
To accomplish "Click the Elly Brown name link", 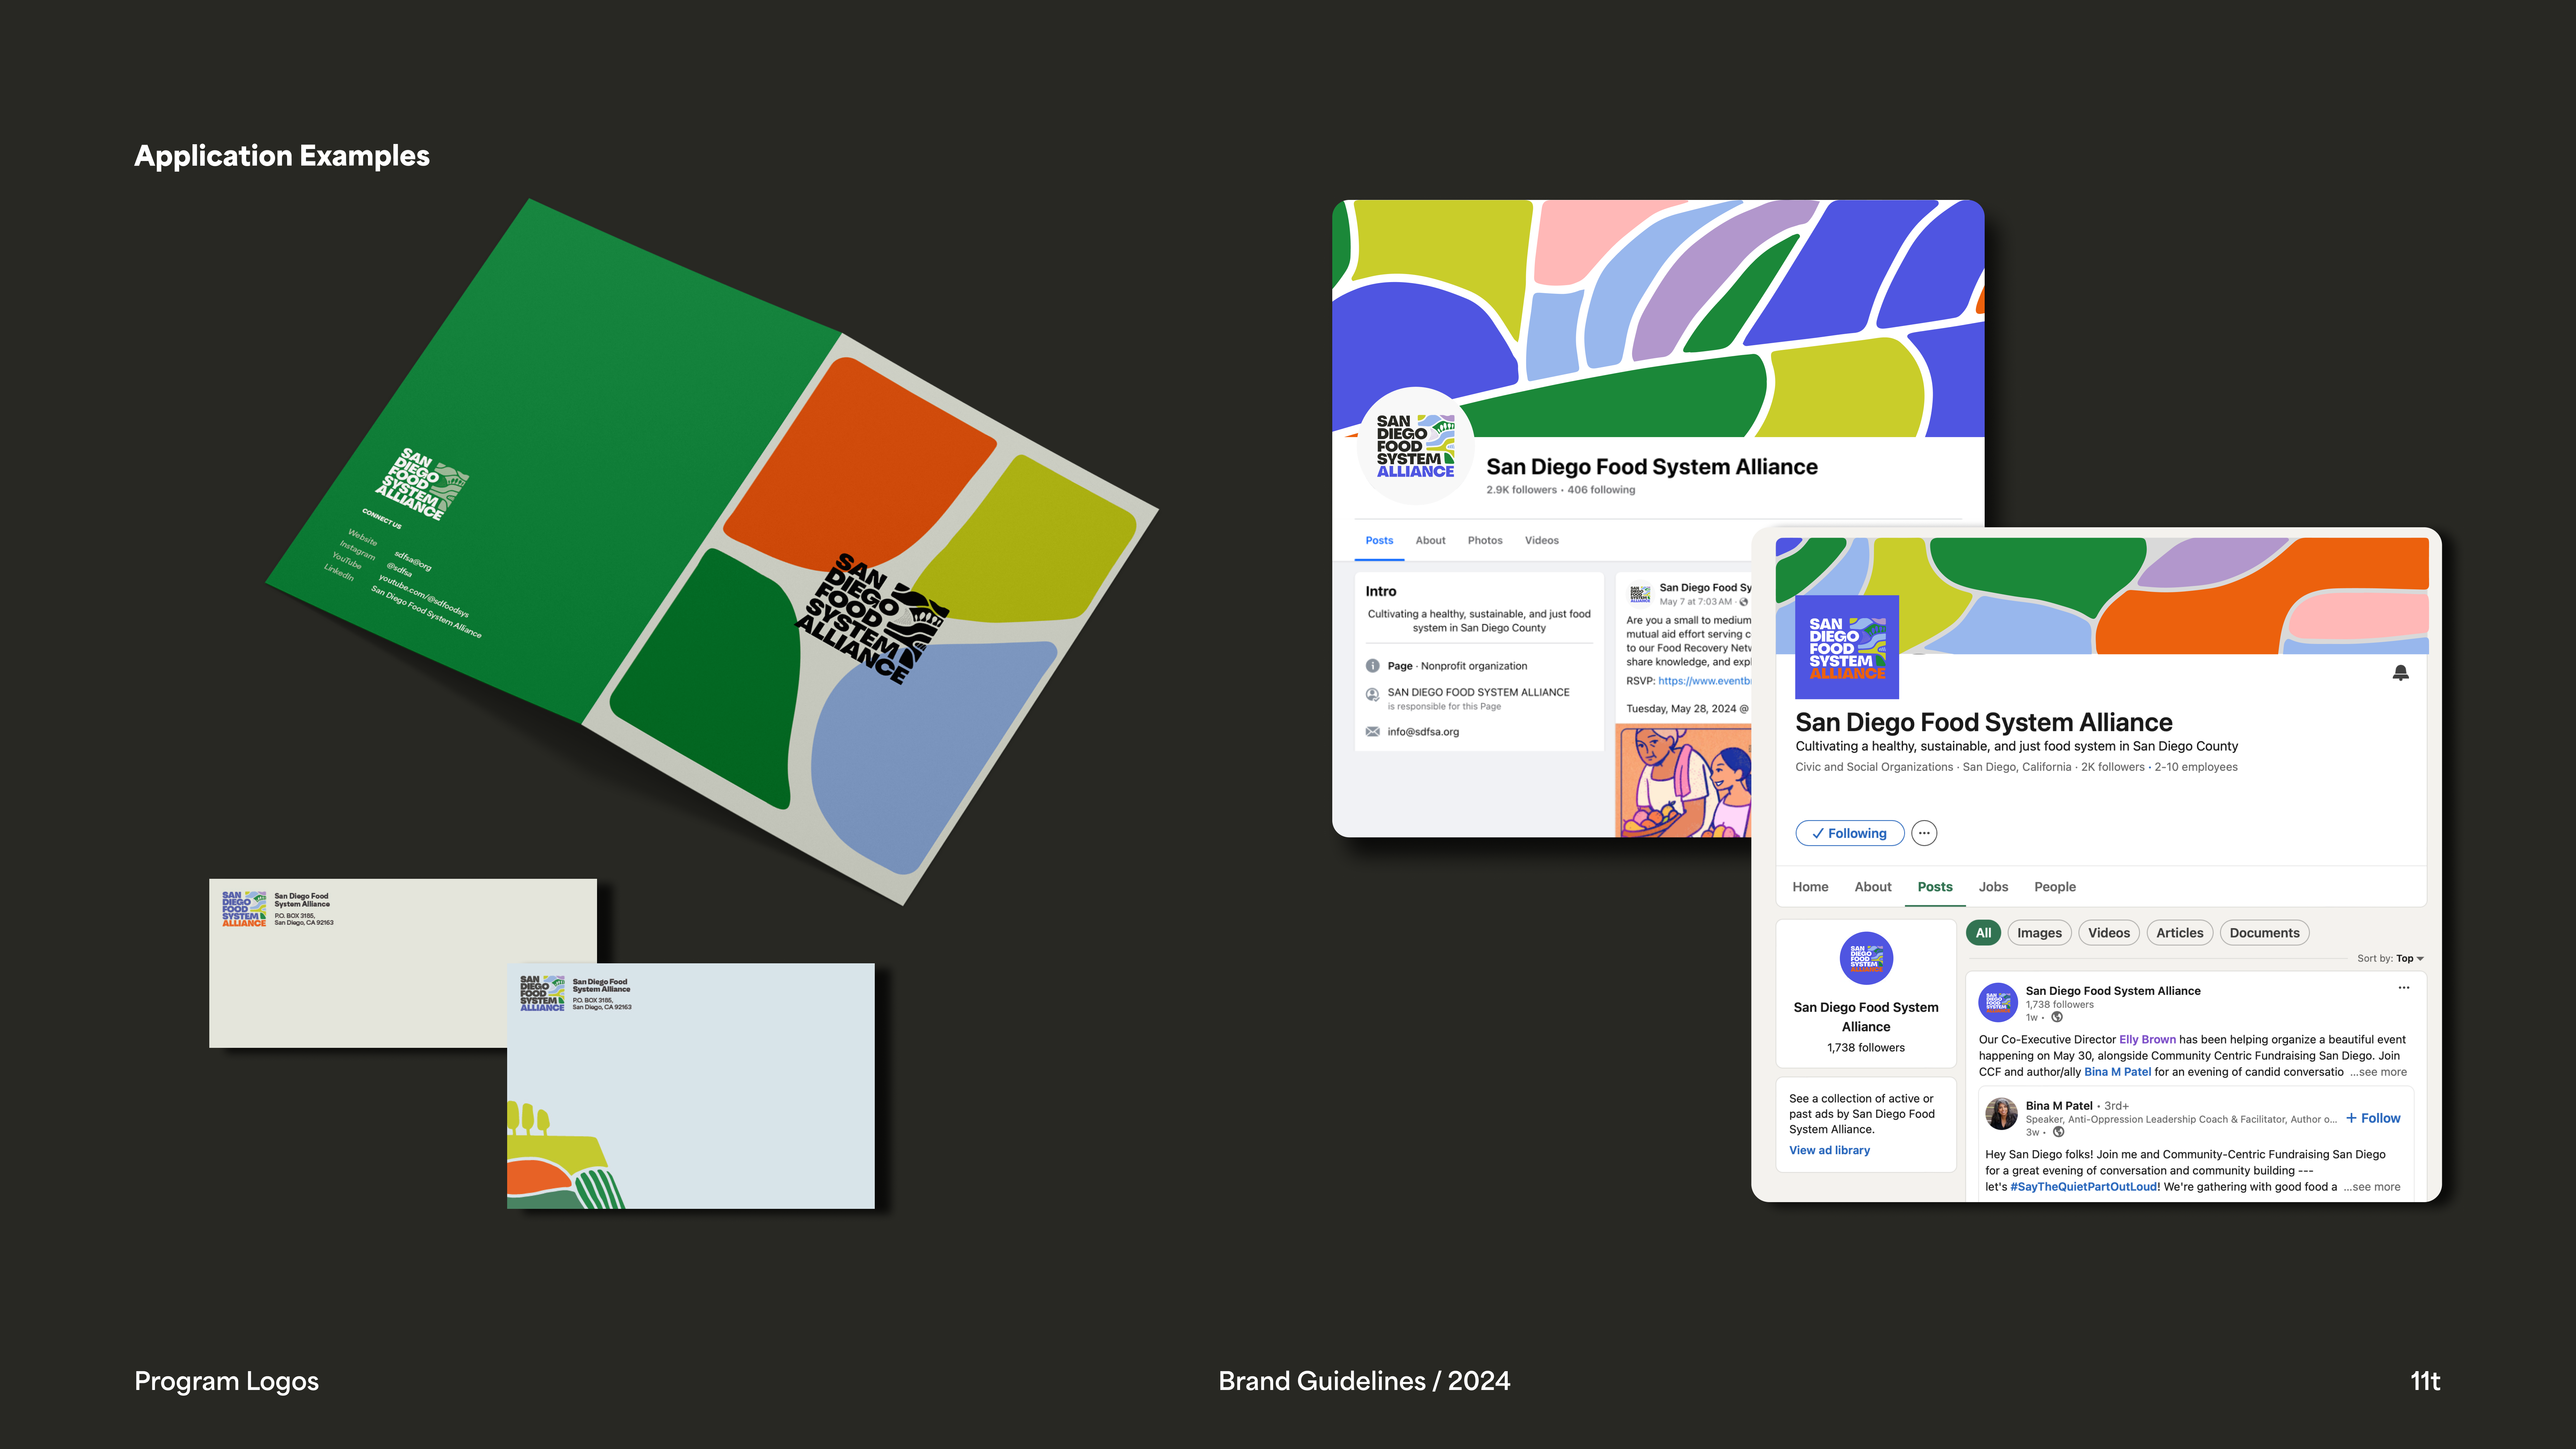I will click(2147, 1040).
